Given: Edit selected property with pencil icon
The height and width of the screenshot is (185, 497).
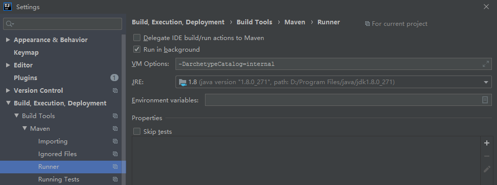Looking at the screenshot, I should pyautogui.click(x=487, y=169).
